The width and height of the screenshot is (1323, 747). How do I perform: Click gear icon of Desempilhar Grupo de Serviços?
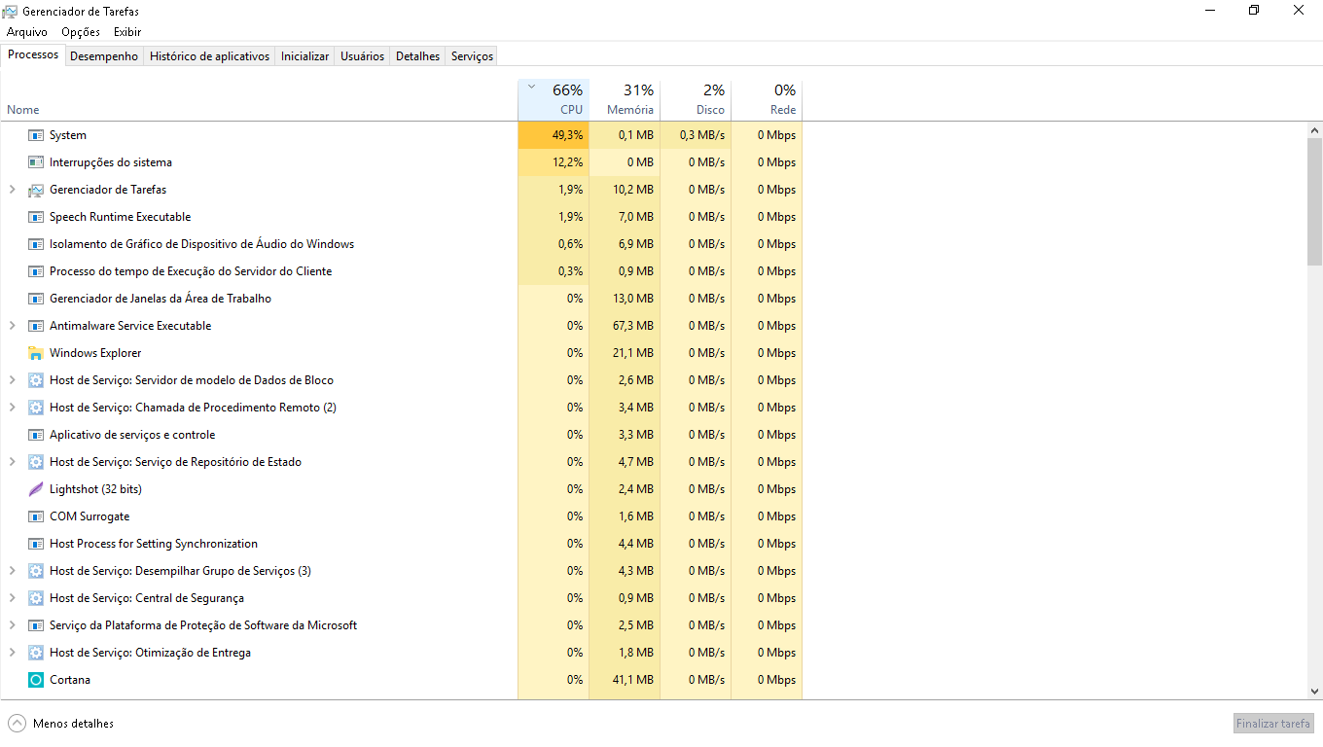pos(36,571)
